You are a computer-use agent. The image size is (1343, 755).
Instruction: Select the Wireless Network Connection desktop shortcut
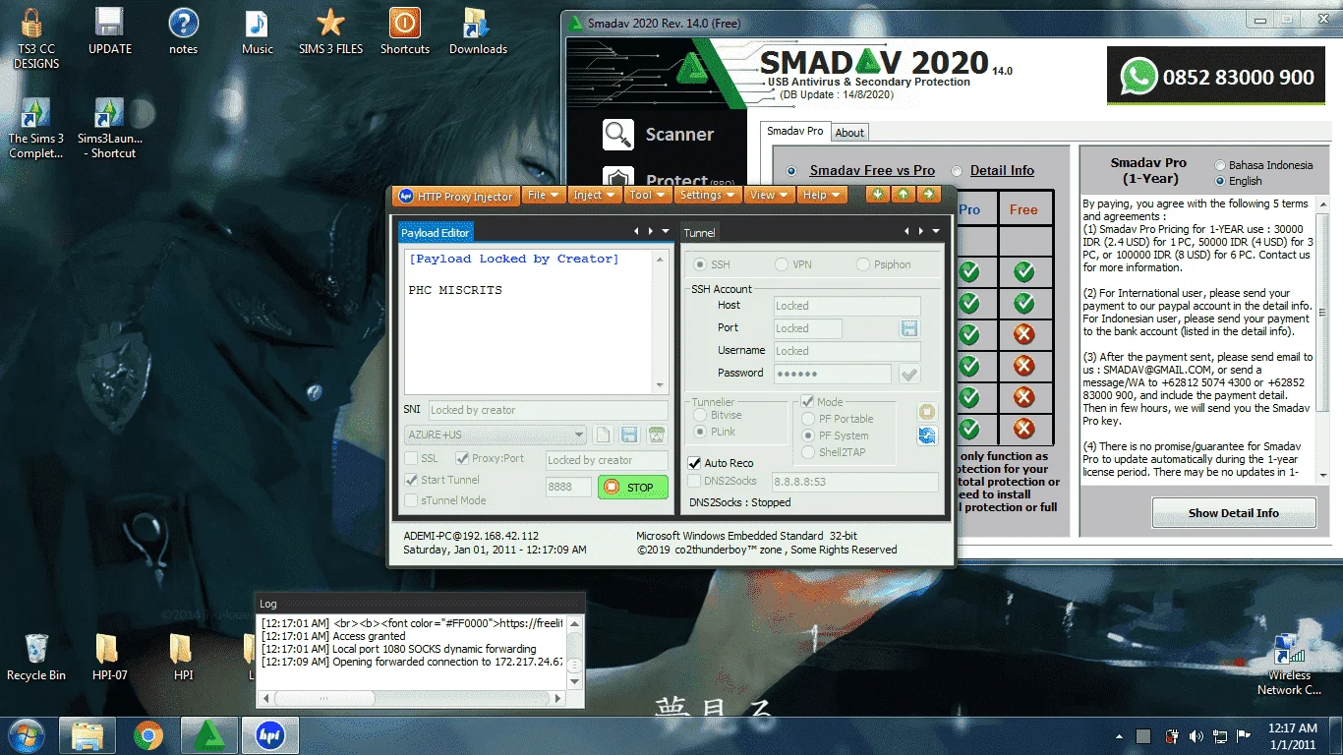pos(1289,666)
